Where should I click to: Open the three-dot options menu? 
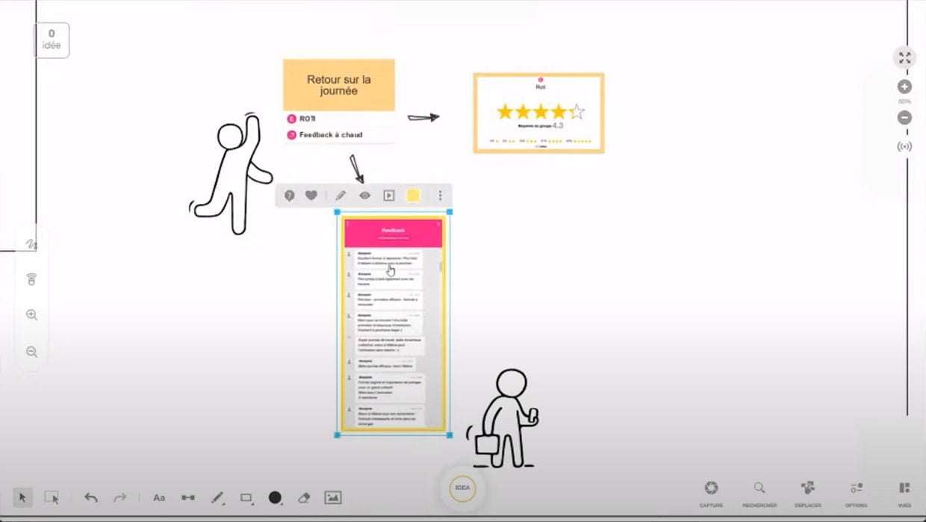coord(440,195)
